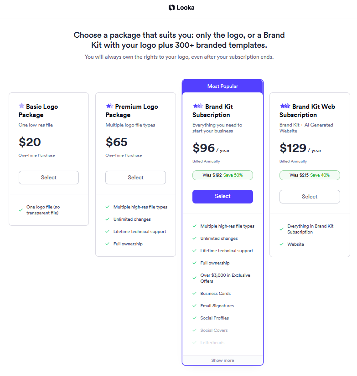The width and height of the screenshot is (357, 376).
Task: Select the Brand Kit Subscription
Action: [x=222, y=196]
